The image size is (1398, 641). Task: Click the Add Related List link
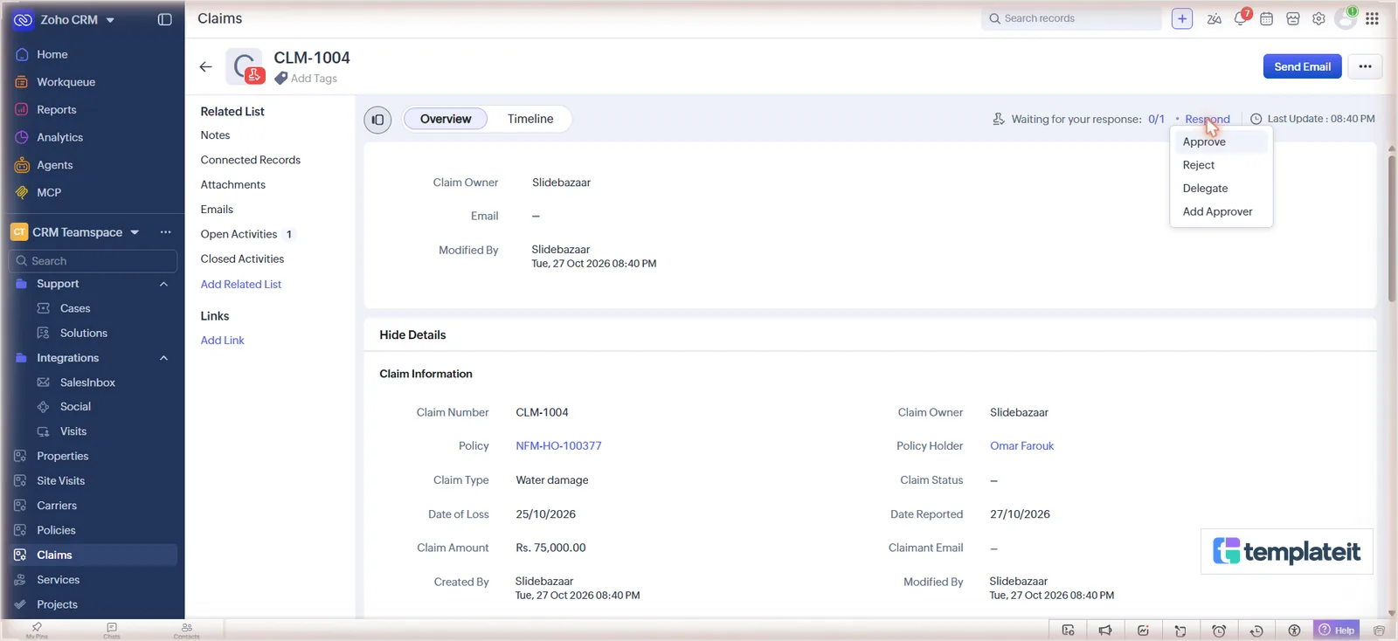coord(240,285)
